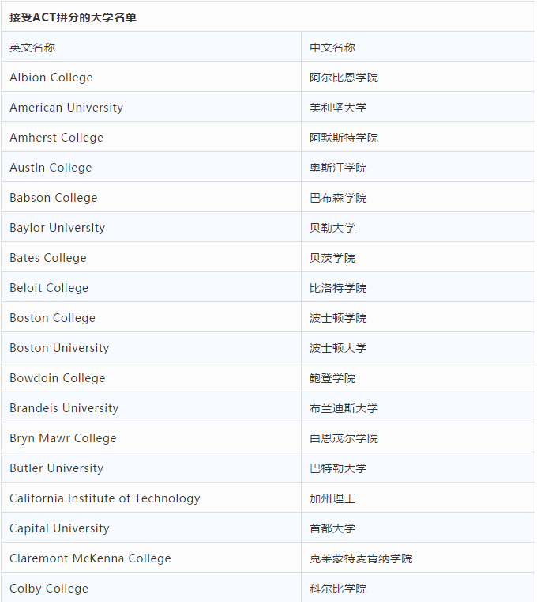The image size is (537, 602).
Task: Click the 布兰迪斯大学 cell
Action: [x=344, y=408]
